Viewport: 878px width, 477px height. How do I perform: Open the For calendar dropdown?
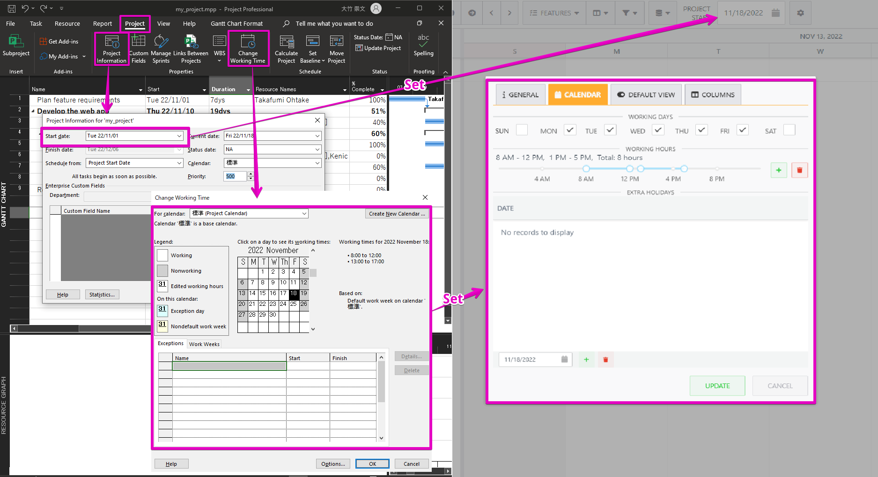point(304,213)
